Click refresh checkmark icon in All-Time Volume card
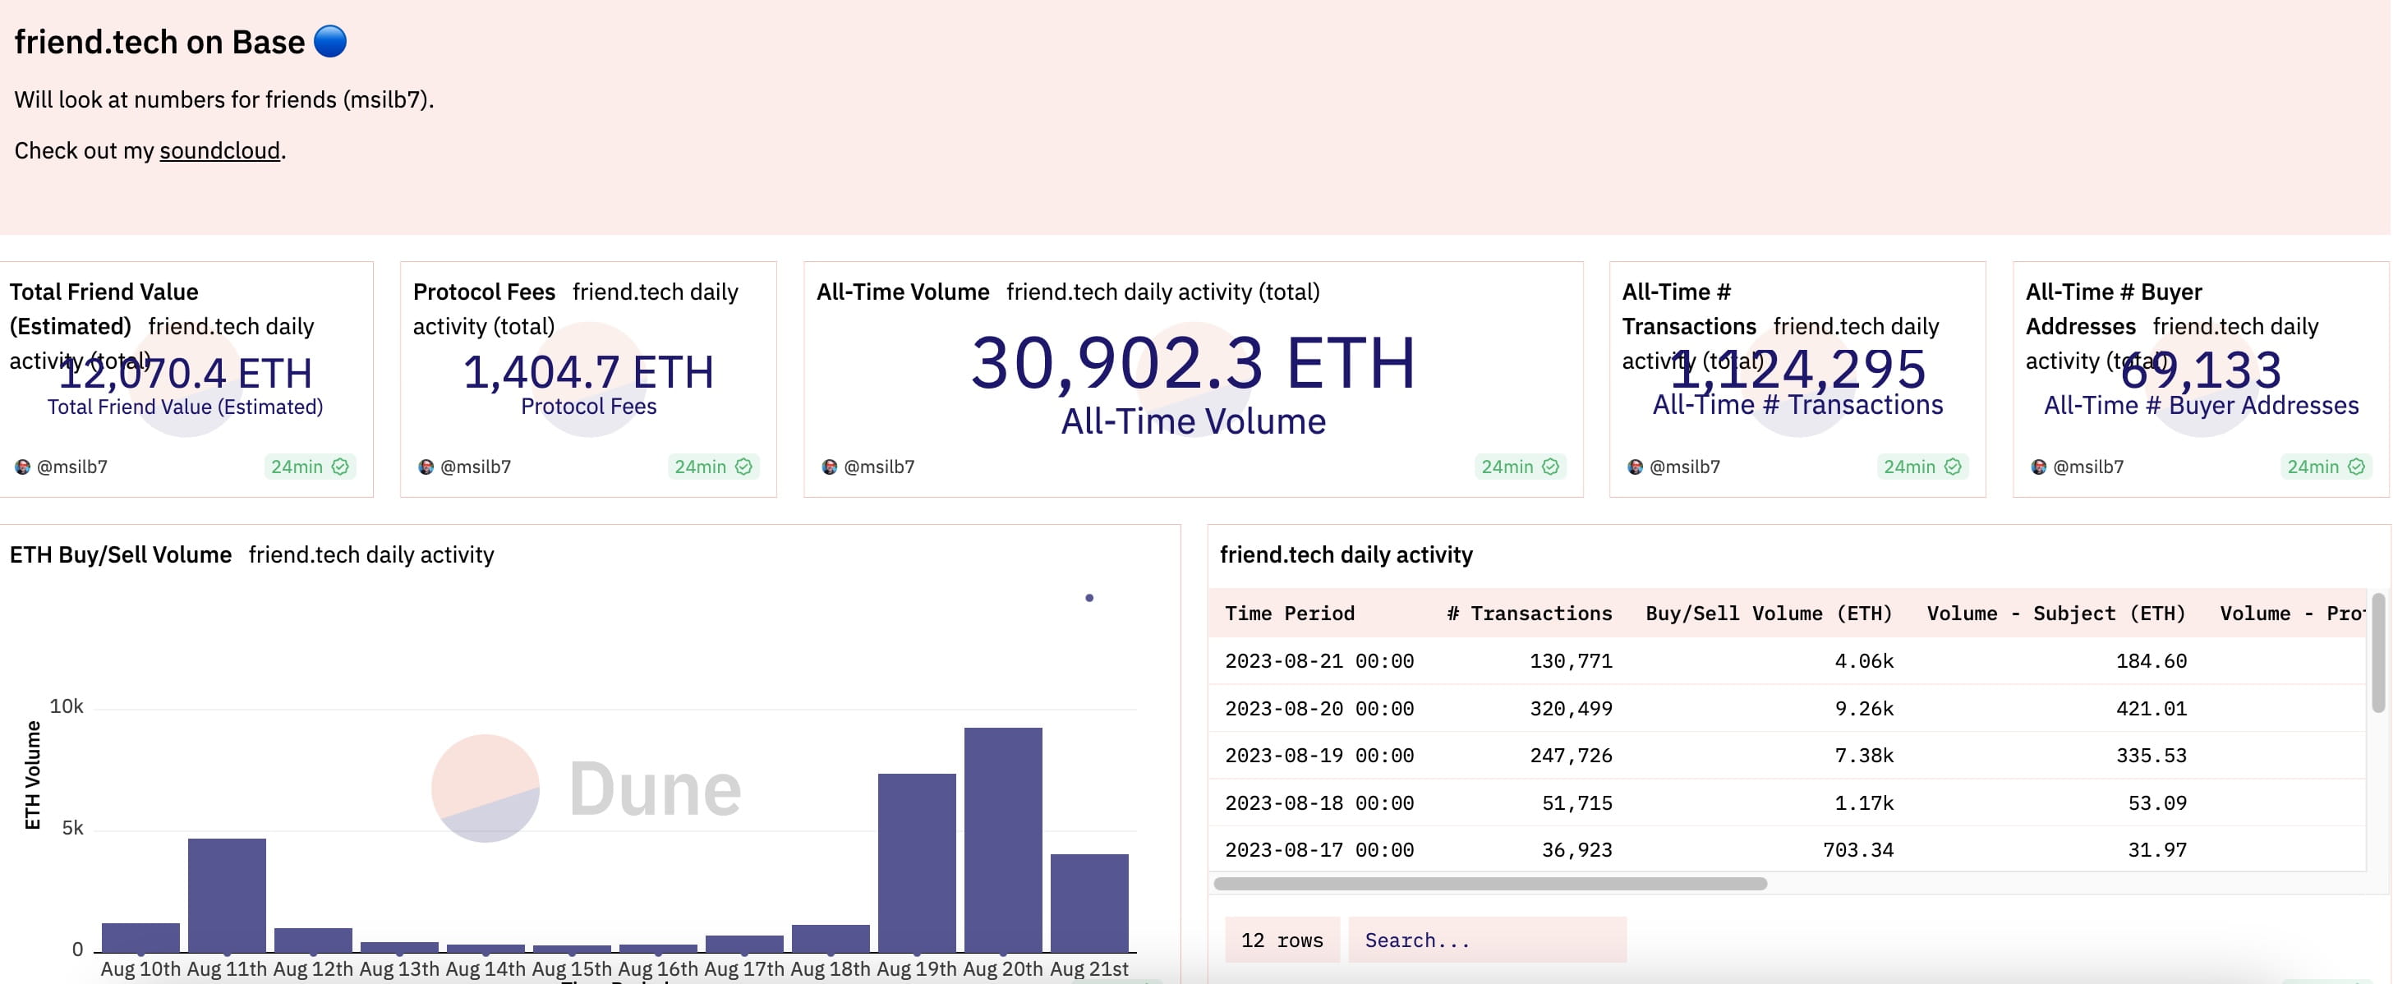2407x984 pixels. [1550, 467]
